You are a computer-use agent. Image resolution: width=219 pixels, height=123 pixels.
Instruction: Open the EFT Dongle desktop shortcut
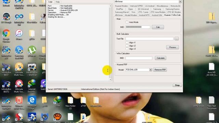click(x=6, y=18)
